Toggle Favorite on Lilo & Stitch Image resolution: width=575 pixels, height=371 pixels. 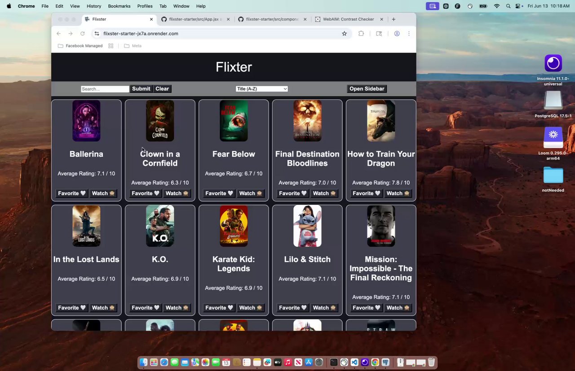(292, 308)
